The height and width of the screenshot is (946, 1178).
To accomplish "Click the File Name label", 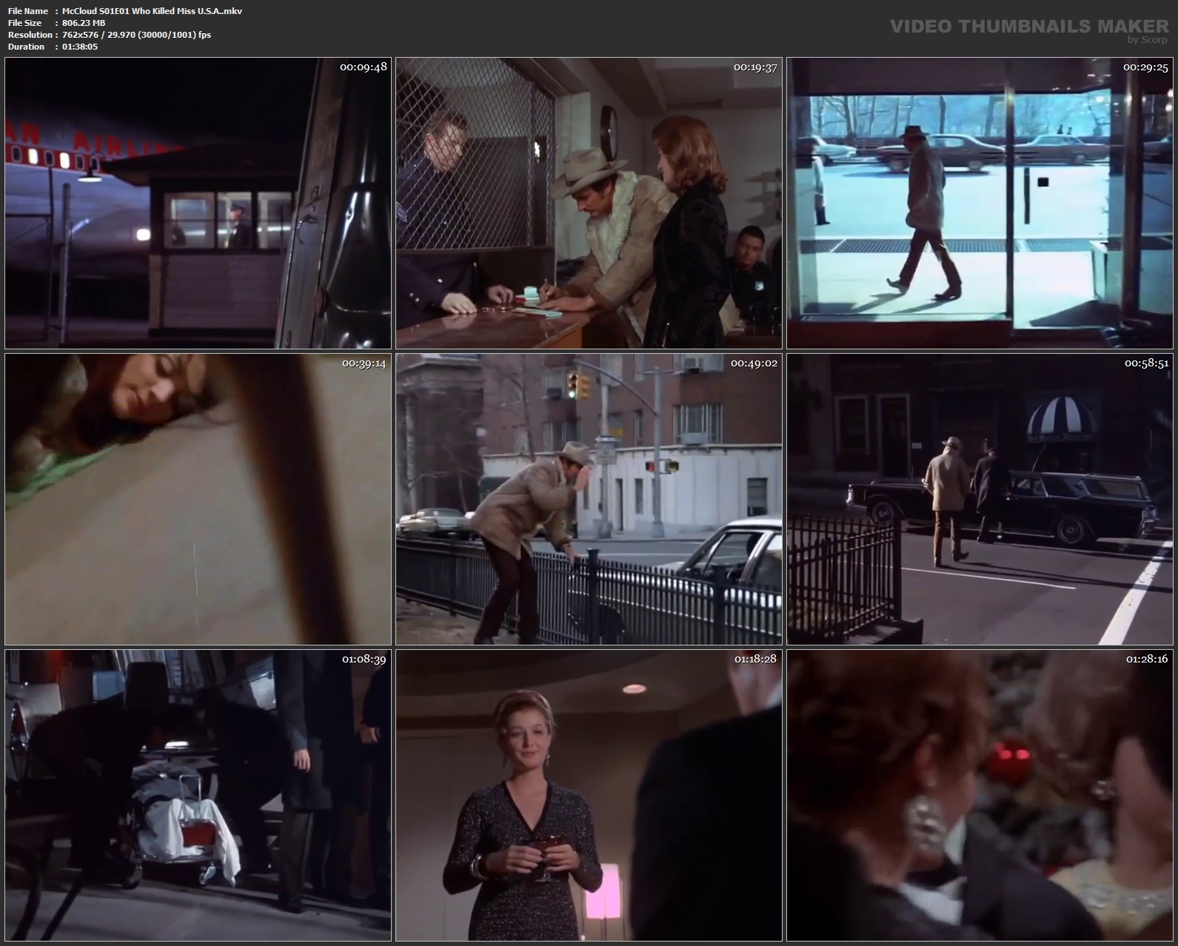I will point(28,11).
